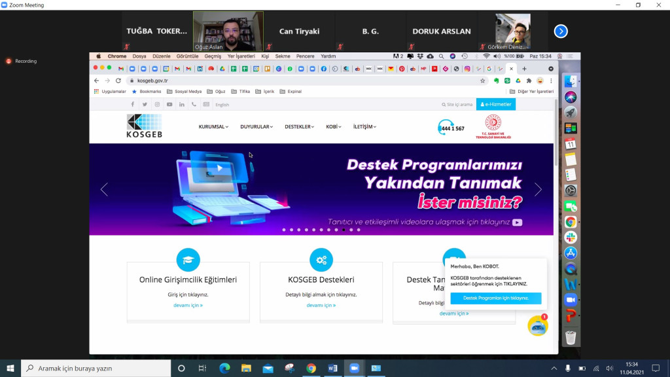Click the Site içi arama search field
The image size is (670, 377).
click(x=457, y=104)
